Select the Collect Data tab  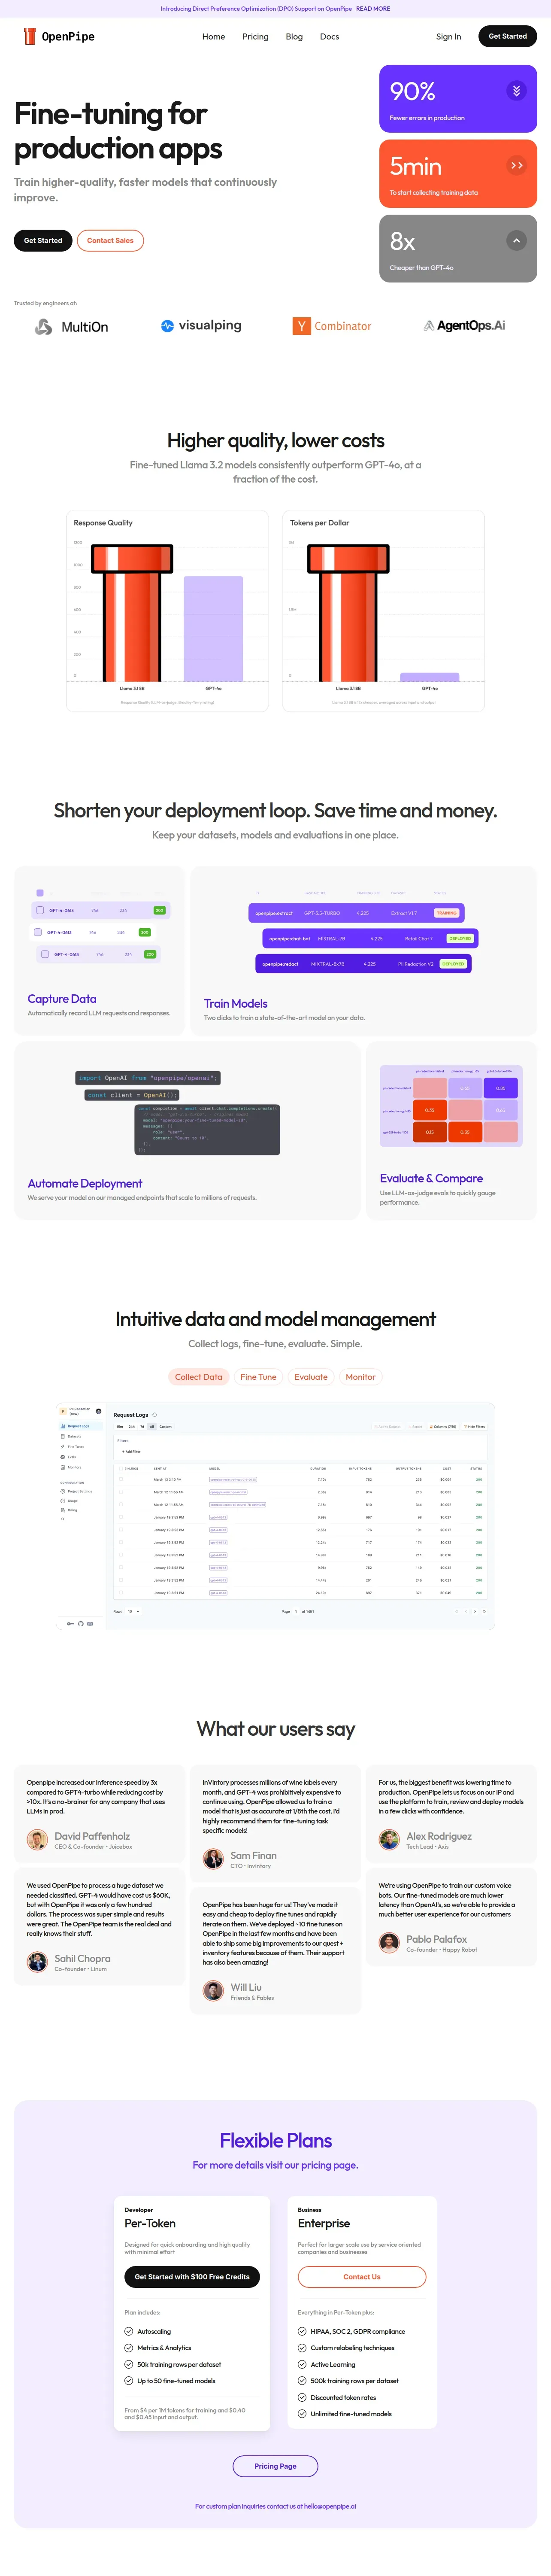(x=199, y=1377)
